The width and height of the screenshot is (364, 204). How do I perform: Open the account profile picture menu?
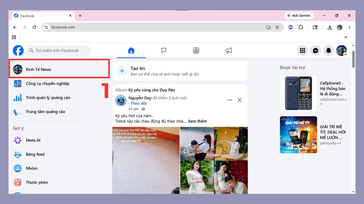(342, 51)
